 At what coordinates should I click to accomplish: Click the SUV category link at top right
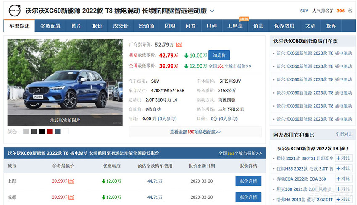[x=304, y=11]
